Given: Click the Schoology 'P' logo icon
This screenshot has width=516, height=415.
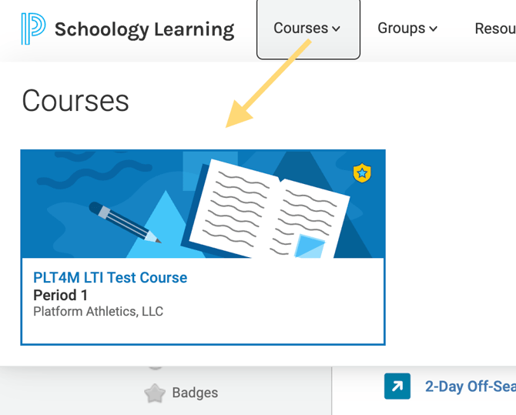Looking at the screenshot, I should click(x=33, y=28).
